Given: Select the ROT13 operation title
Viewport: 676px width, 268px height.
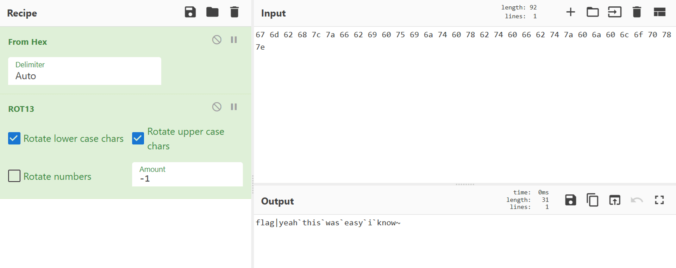Looking at the screenshot, I should [x=21, y=109].
